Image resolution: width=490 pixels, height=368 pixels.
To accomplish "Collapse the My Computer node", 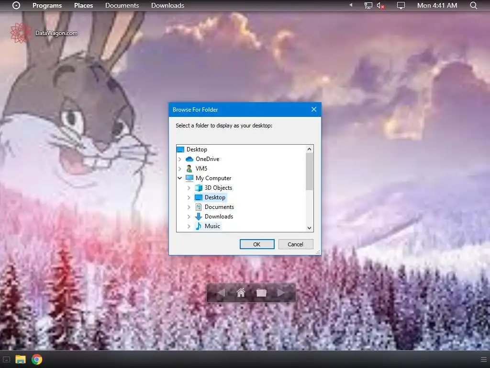I will tap(180, 178).
